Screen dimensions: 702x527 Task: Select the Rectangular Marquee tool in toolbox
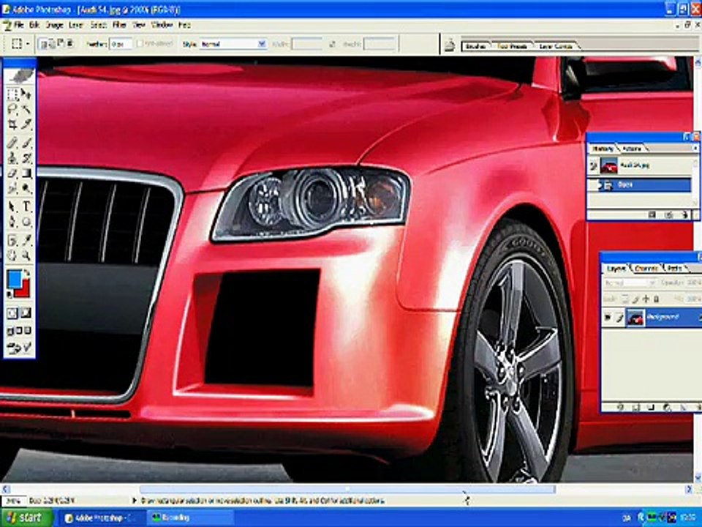tap(12, 94)
